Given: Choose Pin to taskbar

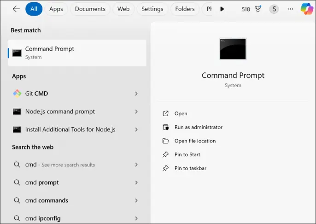Looking at the screenshot, I should click(x=190, y=168).
